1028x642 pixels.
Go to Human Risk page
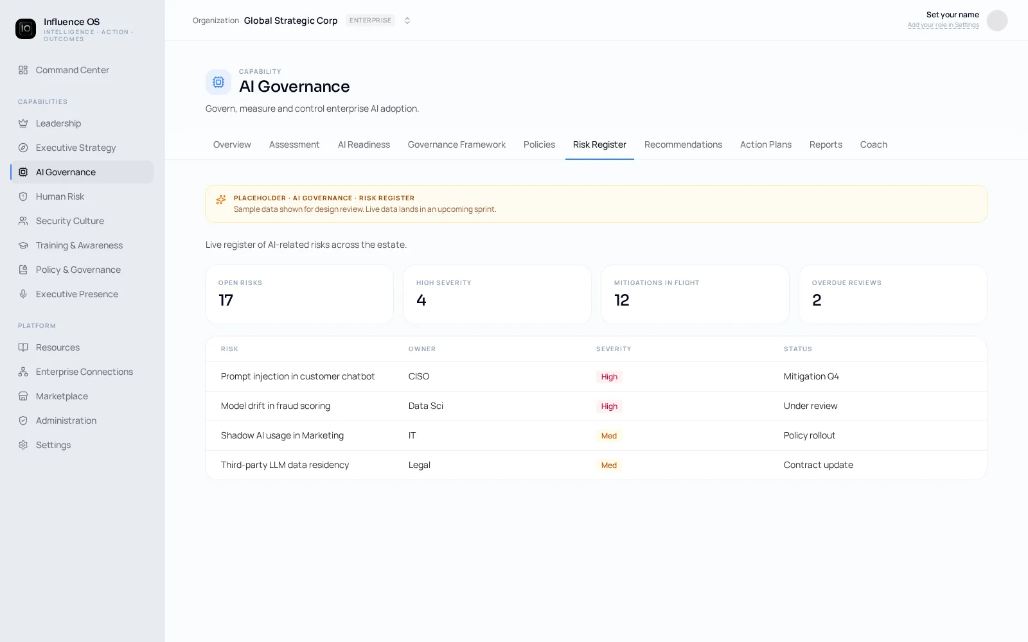(x=82, y=196)
